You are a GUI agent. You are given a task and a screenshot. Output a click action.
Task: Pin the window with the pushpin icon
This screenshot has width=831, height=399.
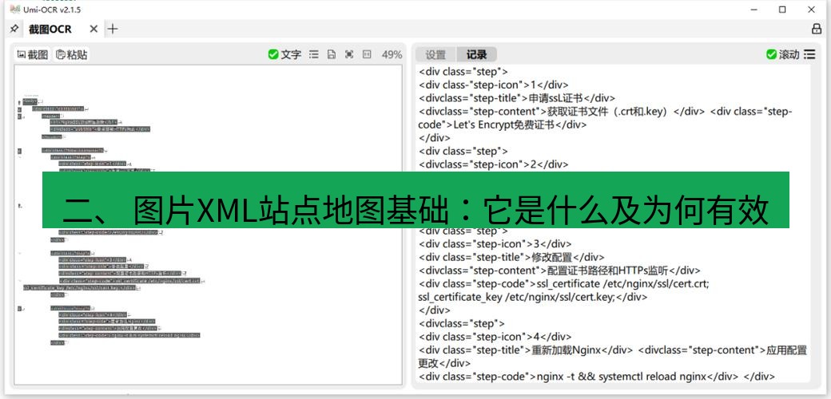pos(14,29)
